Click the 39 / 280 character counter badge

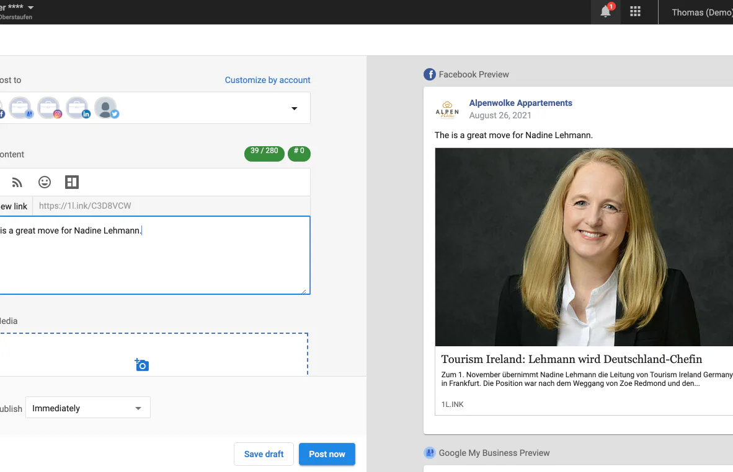click(x=264, y=153)
